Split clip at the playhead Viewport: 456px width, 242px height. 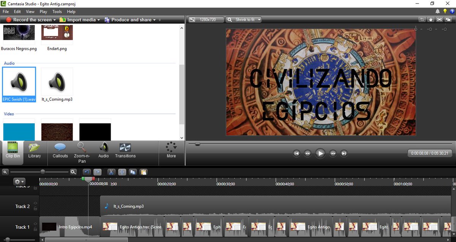pyautogui.click(x=122, y=172)
